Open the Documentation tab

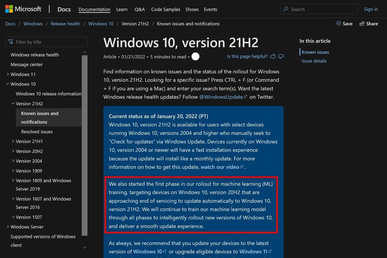(94, 9)
